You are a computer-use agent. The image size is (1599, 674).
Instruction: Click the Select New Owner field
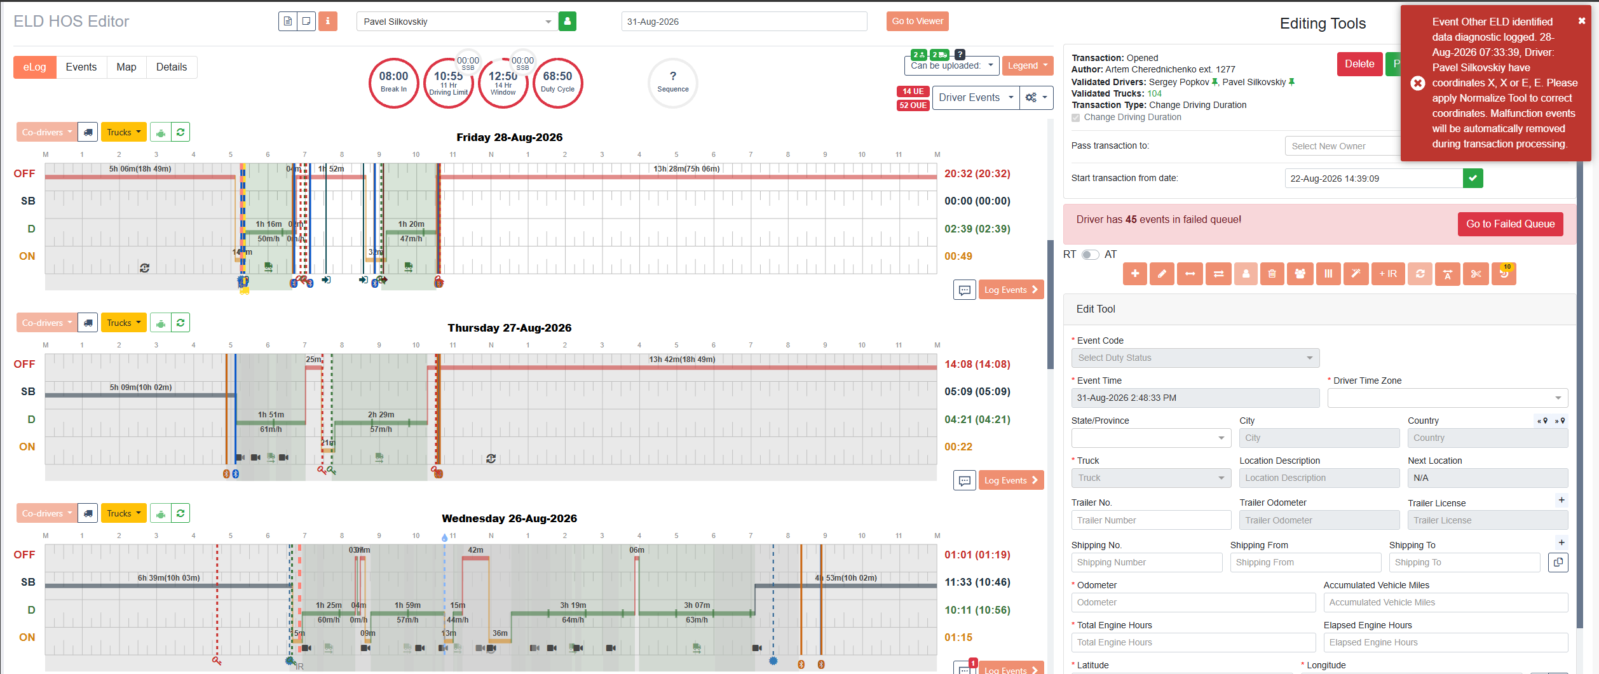[1342, 146]
